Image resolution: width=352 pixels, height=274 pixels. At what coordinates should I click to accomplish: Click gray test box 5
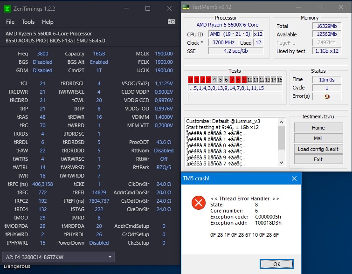220,79
